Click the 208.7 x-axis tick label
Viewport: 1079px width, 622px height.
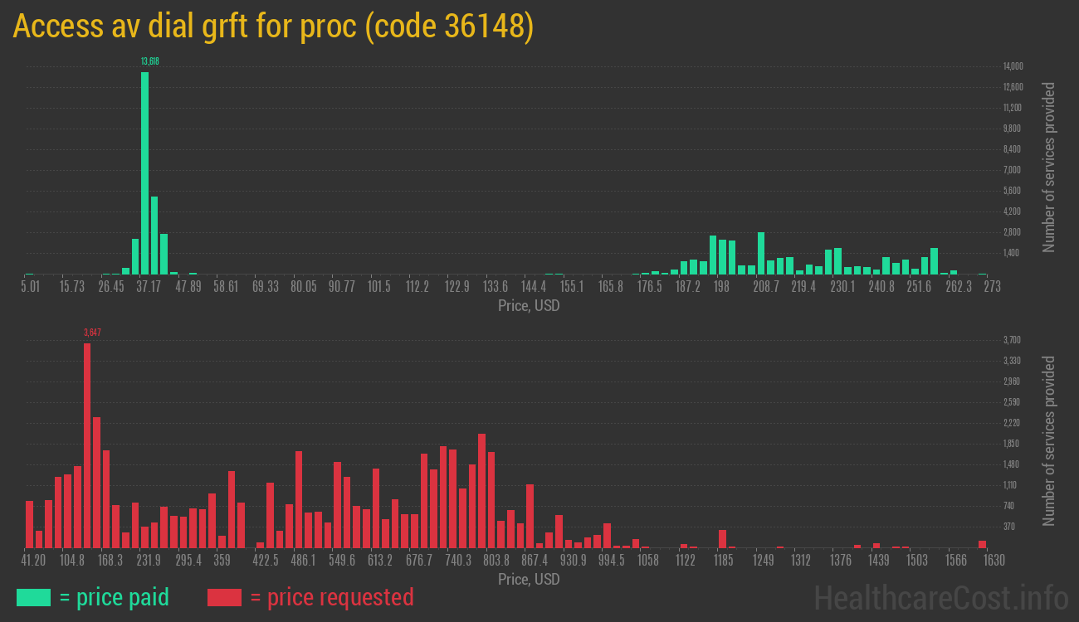pos(765,287)
